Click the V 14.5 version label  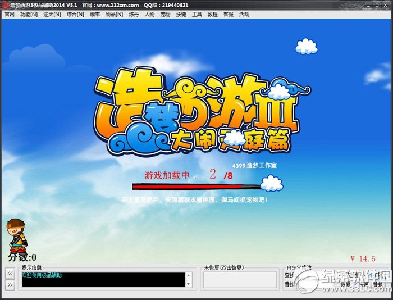pyautogui.click(x=363, y=258)
